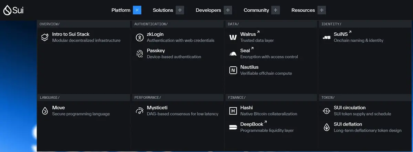Click the SUI deflation droplet icon
413x152 pixels.
327,127
